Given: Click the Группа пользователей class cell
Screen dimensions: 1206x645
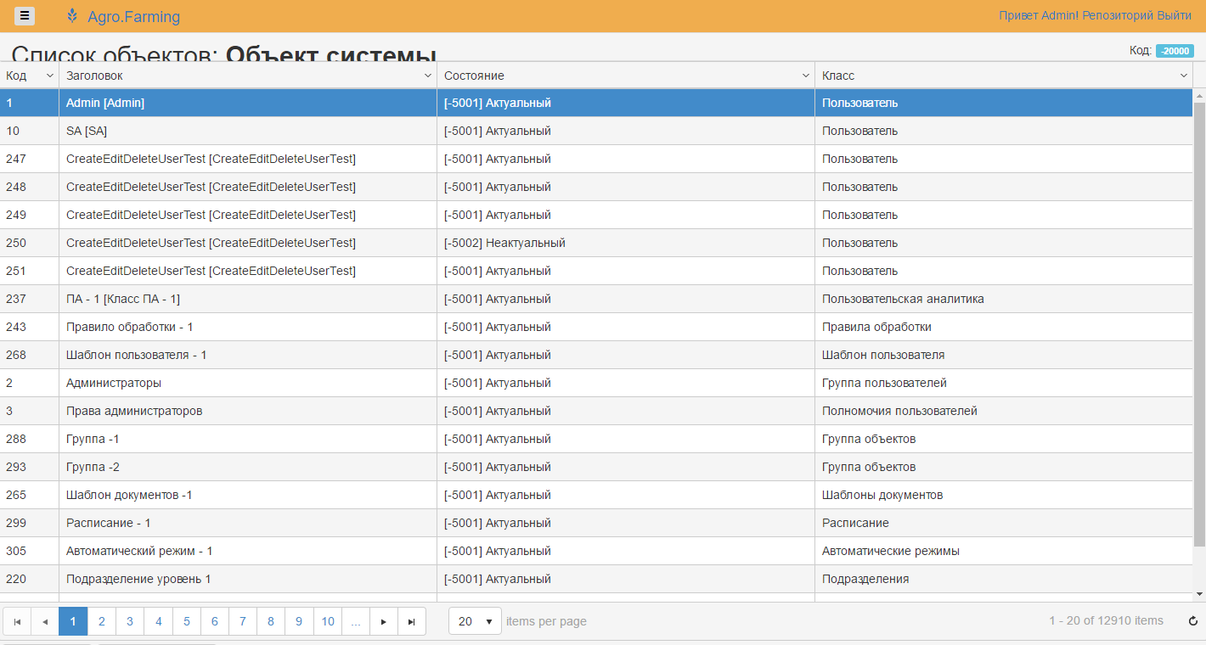Looking at the screenshot, I should 1004,383.
